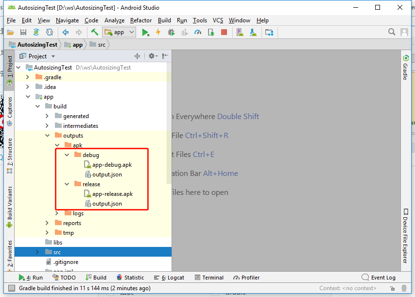
Task: Open the Tools menu
Action: pos(200,20)
